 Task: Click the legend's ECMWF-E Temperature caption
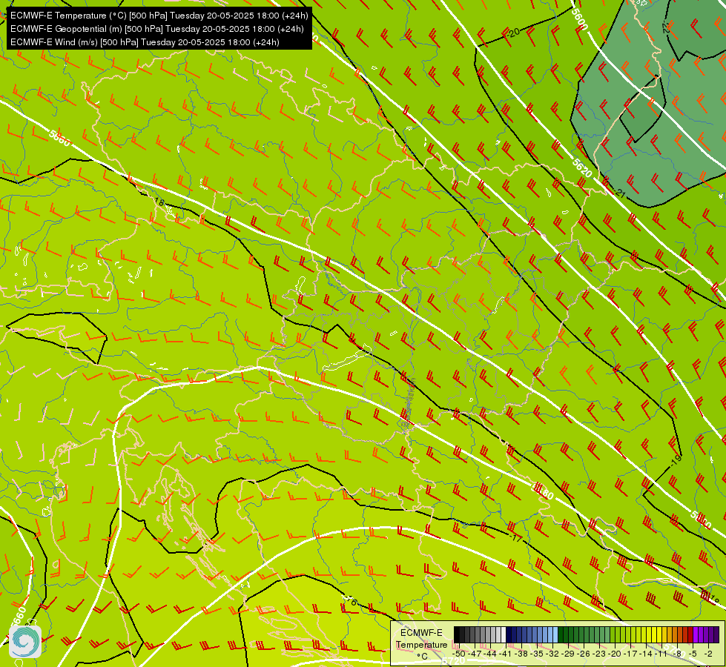click(421, 638)
